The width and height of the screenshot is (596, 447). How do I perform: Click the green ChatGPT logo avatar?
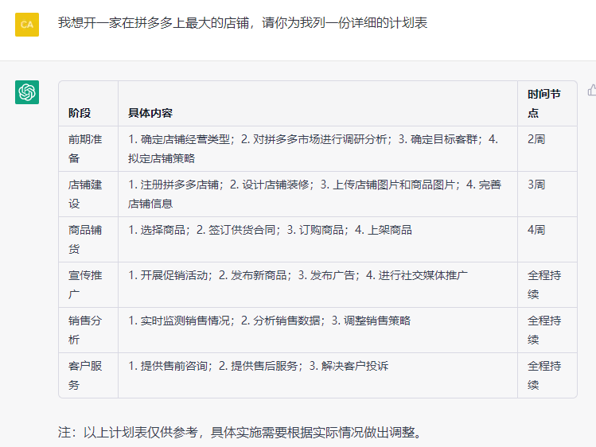point(27,92)
